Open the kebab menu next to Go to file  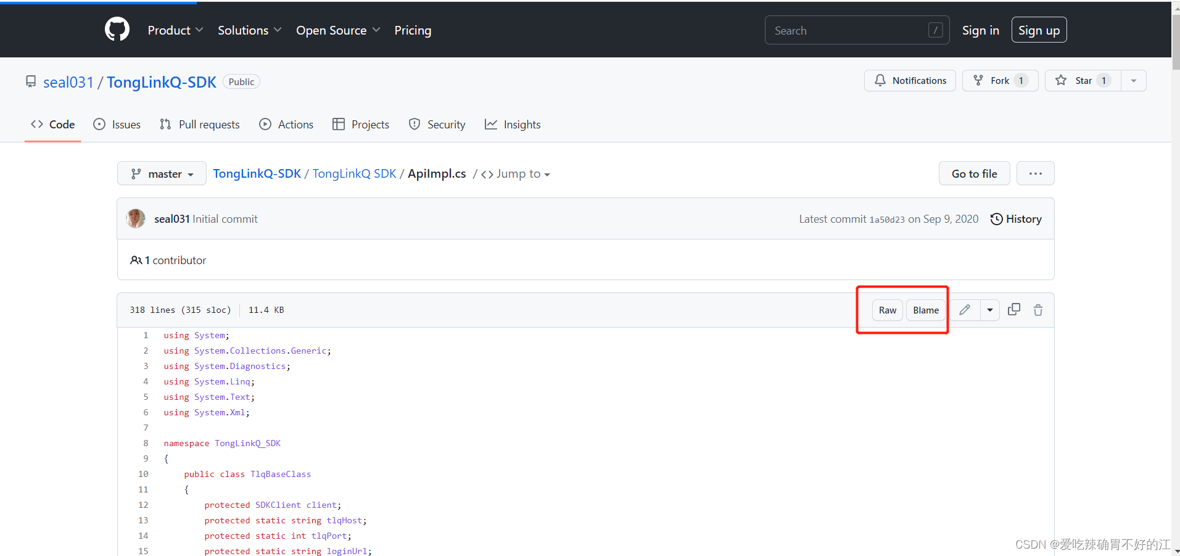click(1036, 173)
